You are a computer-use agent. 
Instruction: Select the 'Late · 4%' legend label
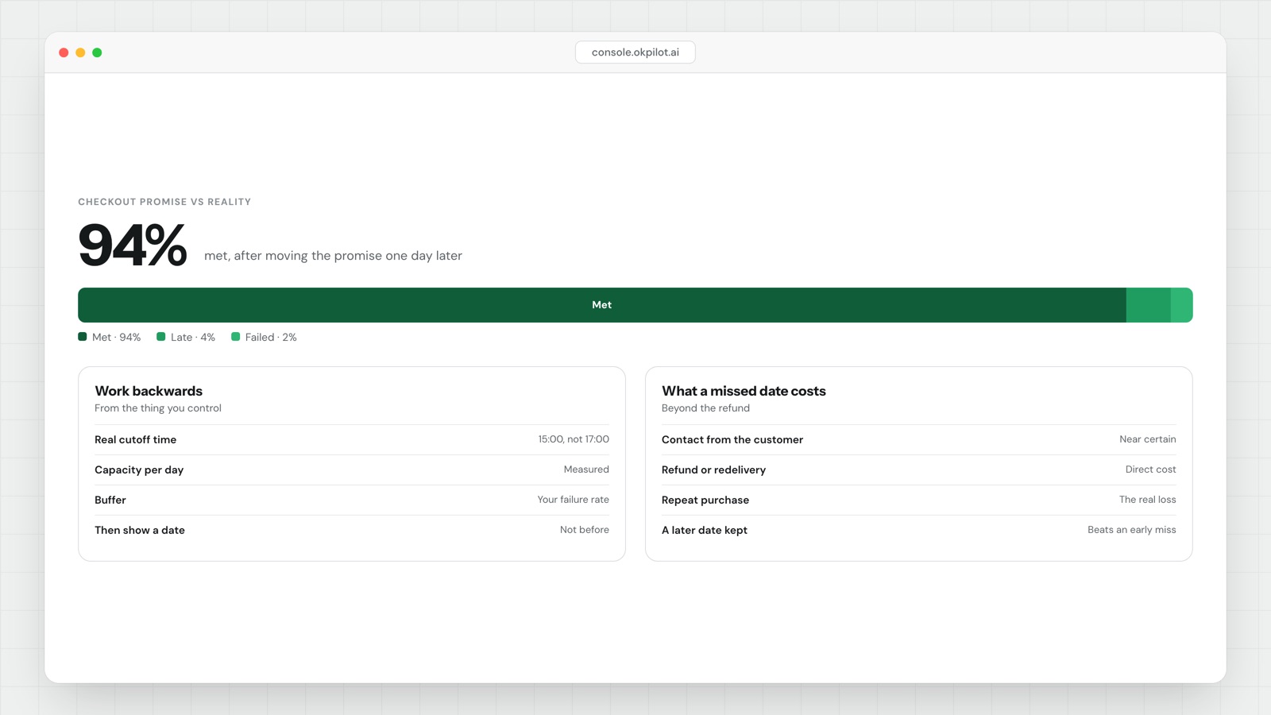click(193, 338)
